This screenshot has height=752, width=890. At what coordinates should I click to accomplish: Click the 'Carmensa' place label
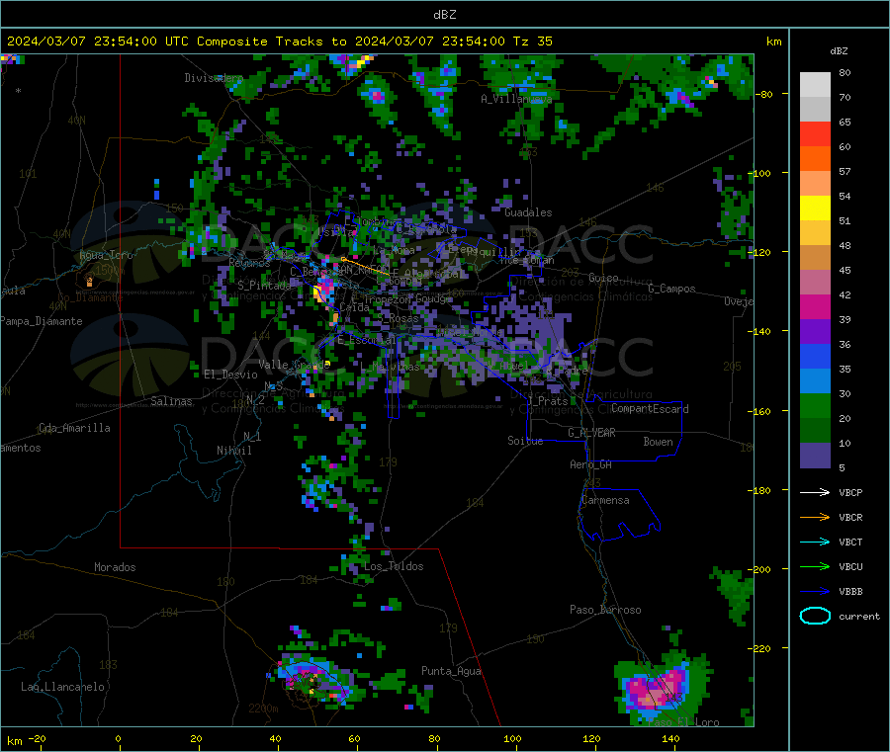click(605, 501)
